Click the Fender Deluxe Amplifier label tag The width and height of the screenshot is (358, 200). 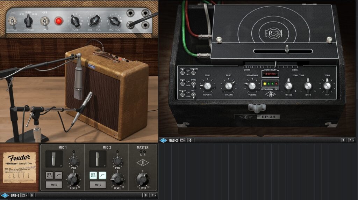click(20, 168)
